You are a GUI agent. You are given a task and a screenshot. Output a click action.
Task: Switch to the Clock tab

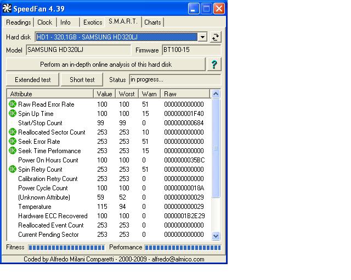44,22
